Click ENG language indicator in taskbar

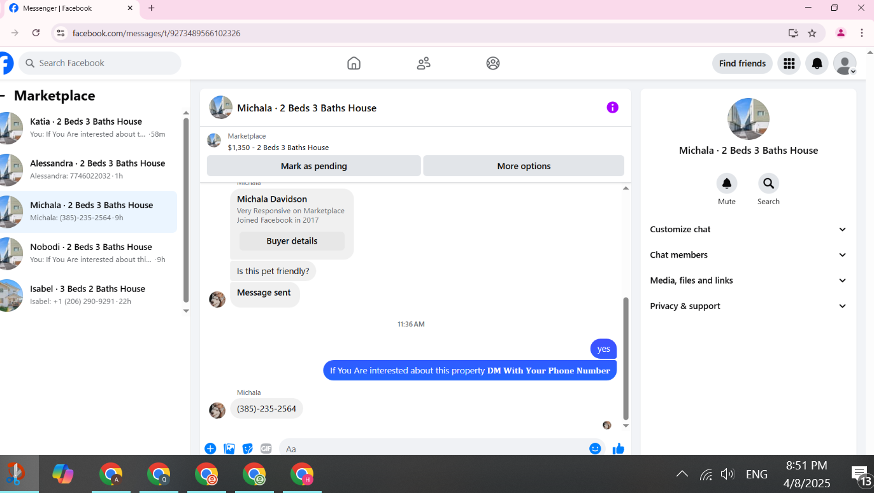(x=756, y=474)
